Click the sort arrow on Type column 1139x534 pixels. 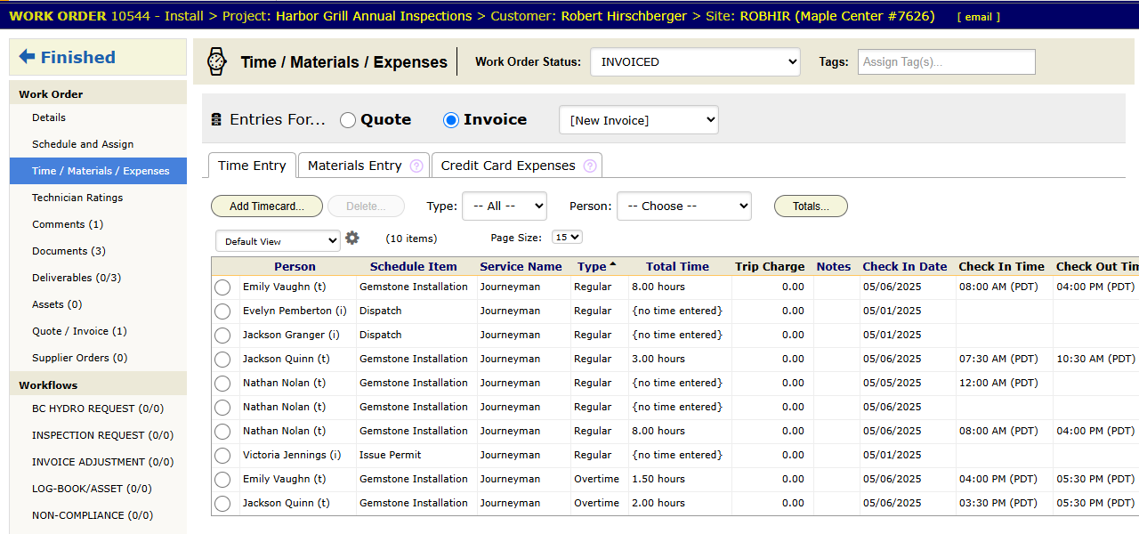coord(612,265)
